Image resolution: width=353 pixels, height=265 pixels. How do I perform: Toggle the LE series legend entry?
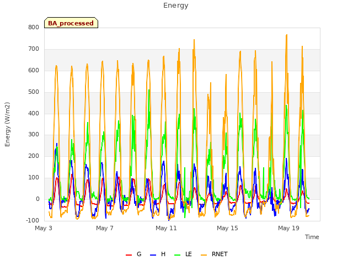point(183,254)
